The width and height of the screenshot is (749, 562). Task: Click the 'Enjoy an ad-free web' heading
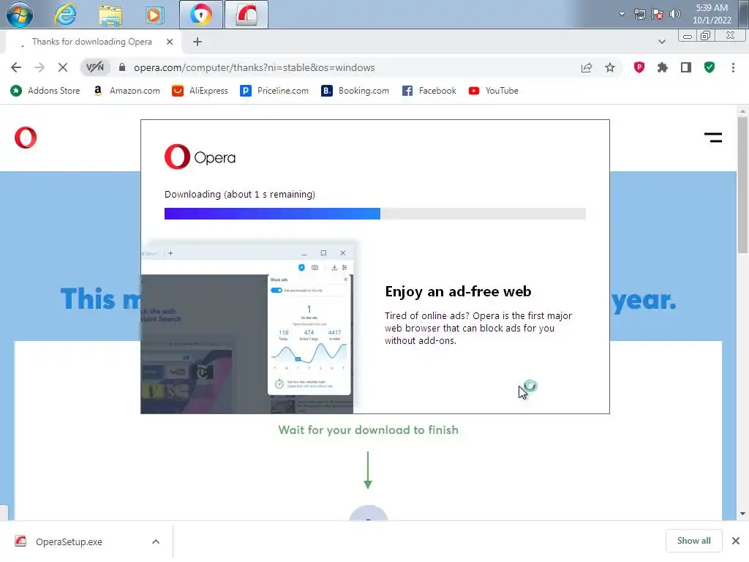coord(458,291)
